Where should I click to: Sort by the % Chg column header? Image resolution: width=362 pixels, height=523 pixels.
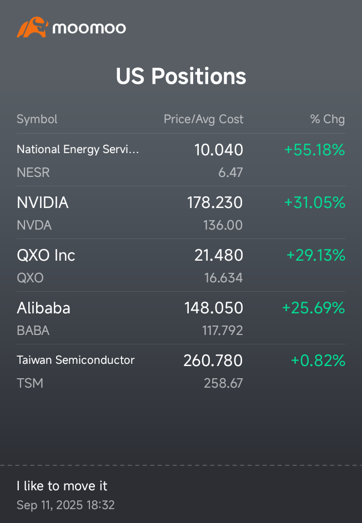tap(327, 119)
